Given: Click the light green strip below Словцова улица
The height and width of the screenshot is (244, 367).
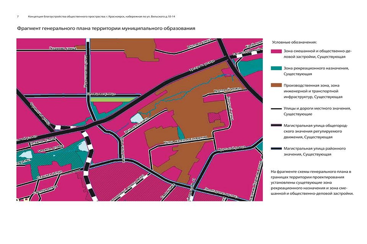Looking at the screenshot, I should point(113,99).
